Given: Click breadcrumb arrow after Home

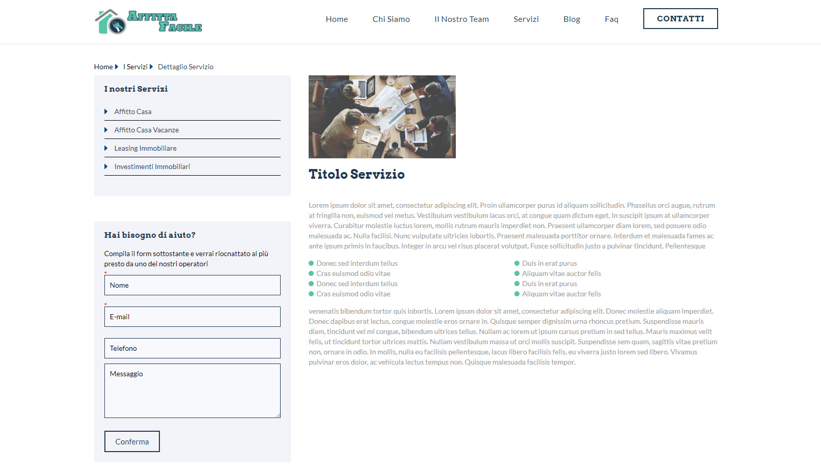Looking at the screenshot, I should click(x=117, y=67).
